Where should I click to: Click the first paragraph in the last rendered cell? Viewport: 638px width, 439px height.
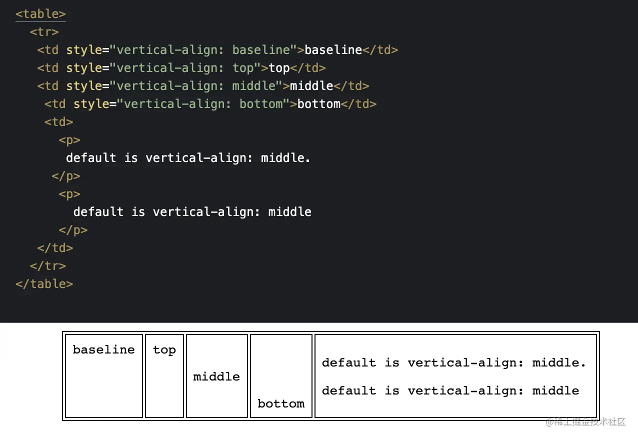click(x=453, y=362)
